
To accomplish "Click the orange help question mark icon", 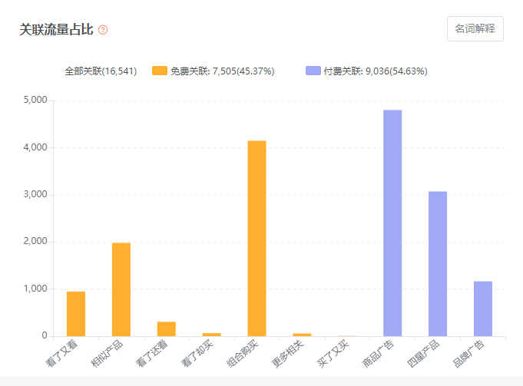I will coord(103,30).
